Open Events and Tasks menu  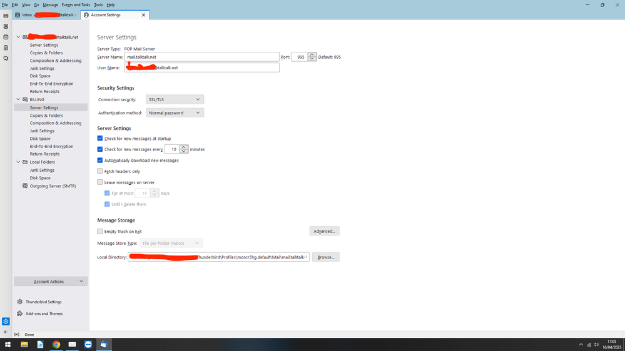[76, 5]
